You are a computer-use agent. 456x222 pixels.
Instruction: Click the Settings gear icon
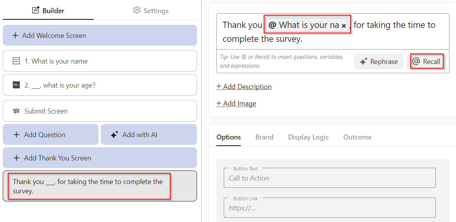click(136, 10)
